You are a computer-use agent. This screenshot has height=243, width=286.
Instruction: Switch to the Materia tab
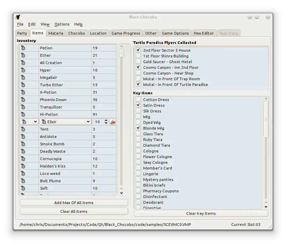[x=56, y=33]
